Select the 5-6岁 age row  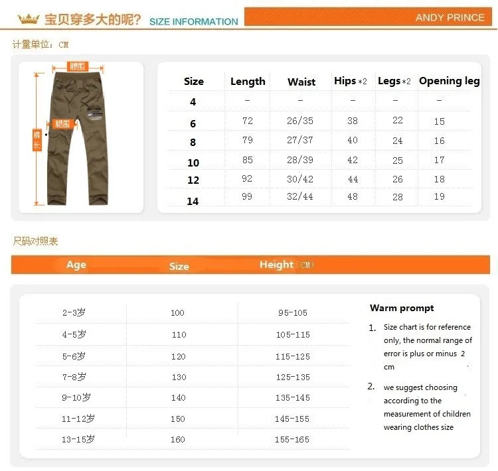[x=74, y=356]
